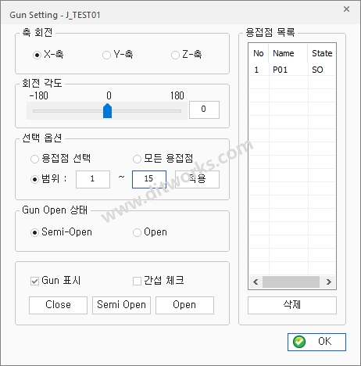Click the range start field showing 1

click(x=93, y=179)
